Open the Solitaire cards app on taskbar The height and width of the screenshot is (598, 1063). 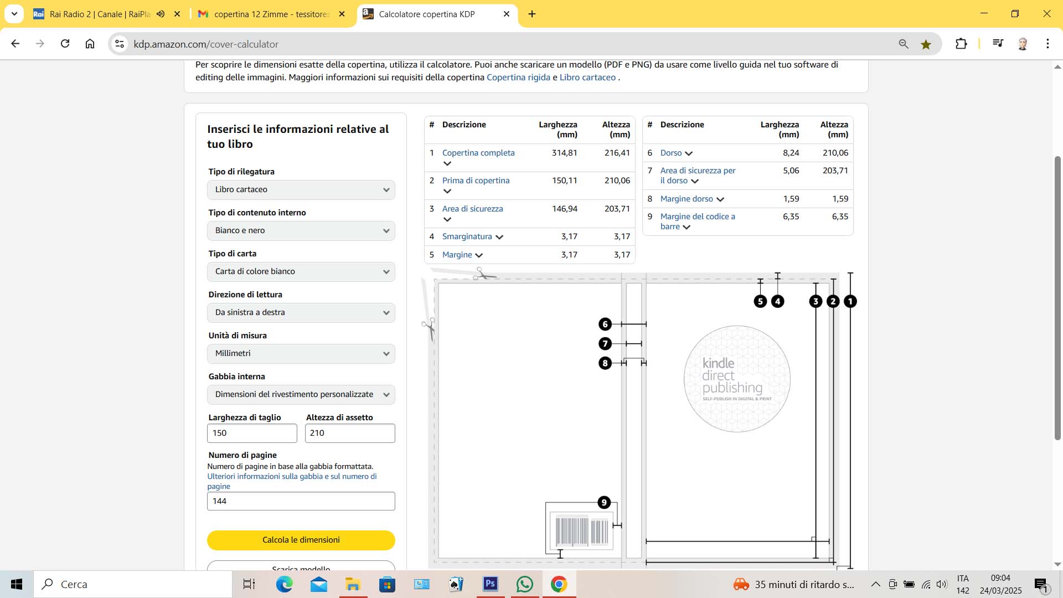coord(456,584)
